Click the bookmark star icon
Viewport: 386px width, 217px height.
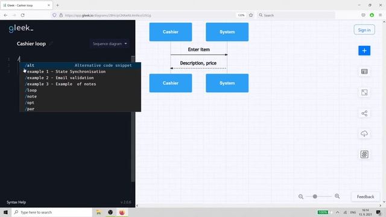point(251,15)
